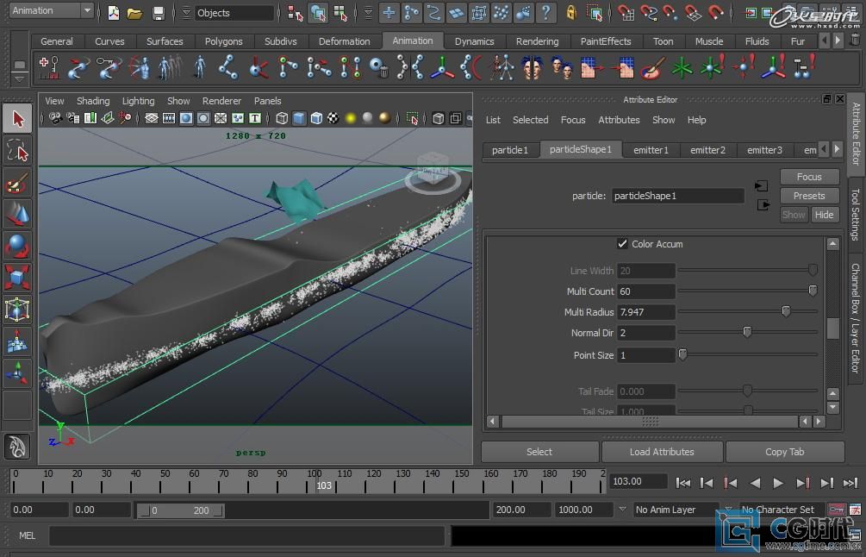Choose the Paint Selection tool
The height and width of the screenshot is (557, 866).
pos(18,183)
